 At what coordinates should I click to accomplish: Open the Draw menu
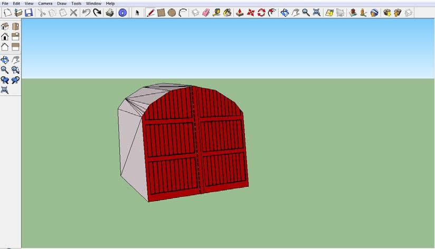(x=62, y=4)
